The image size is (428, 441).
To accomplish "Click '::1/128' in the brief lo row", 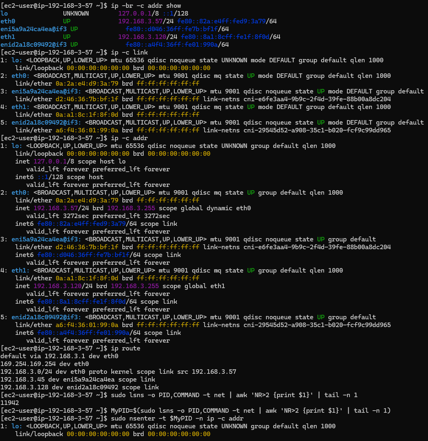I will 176,14.
